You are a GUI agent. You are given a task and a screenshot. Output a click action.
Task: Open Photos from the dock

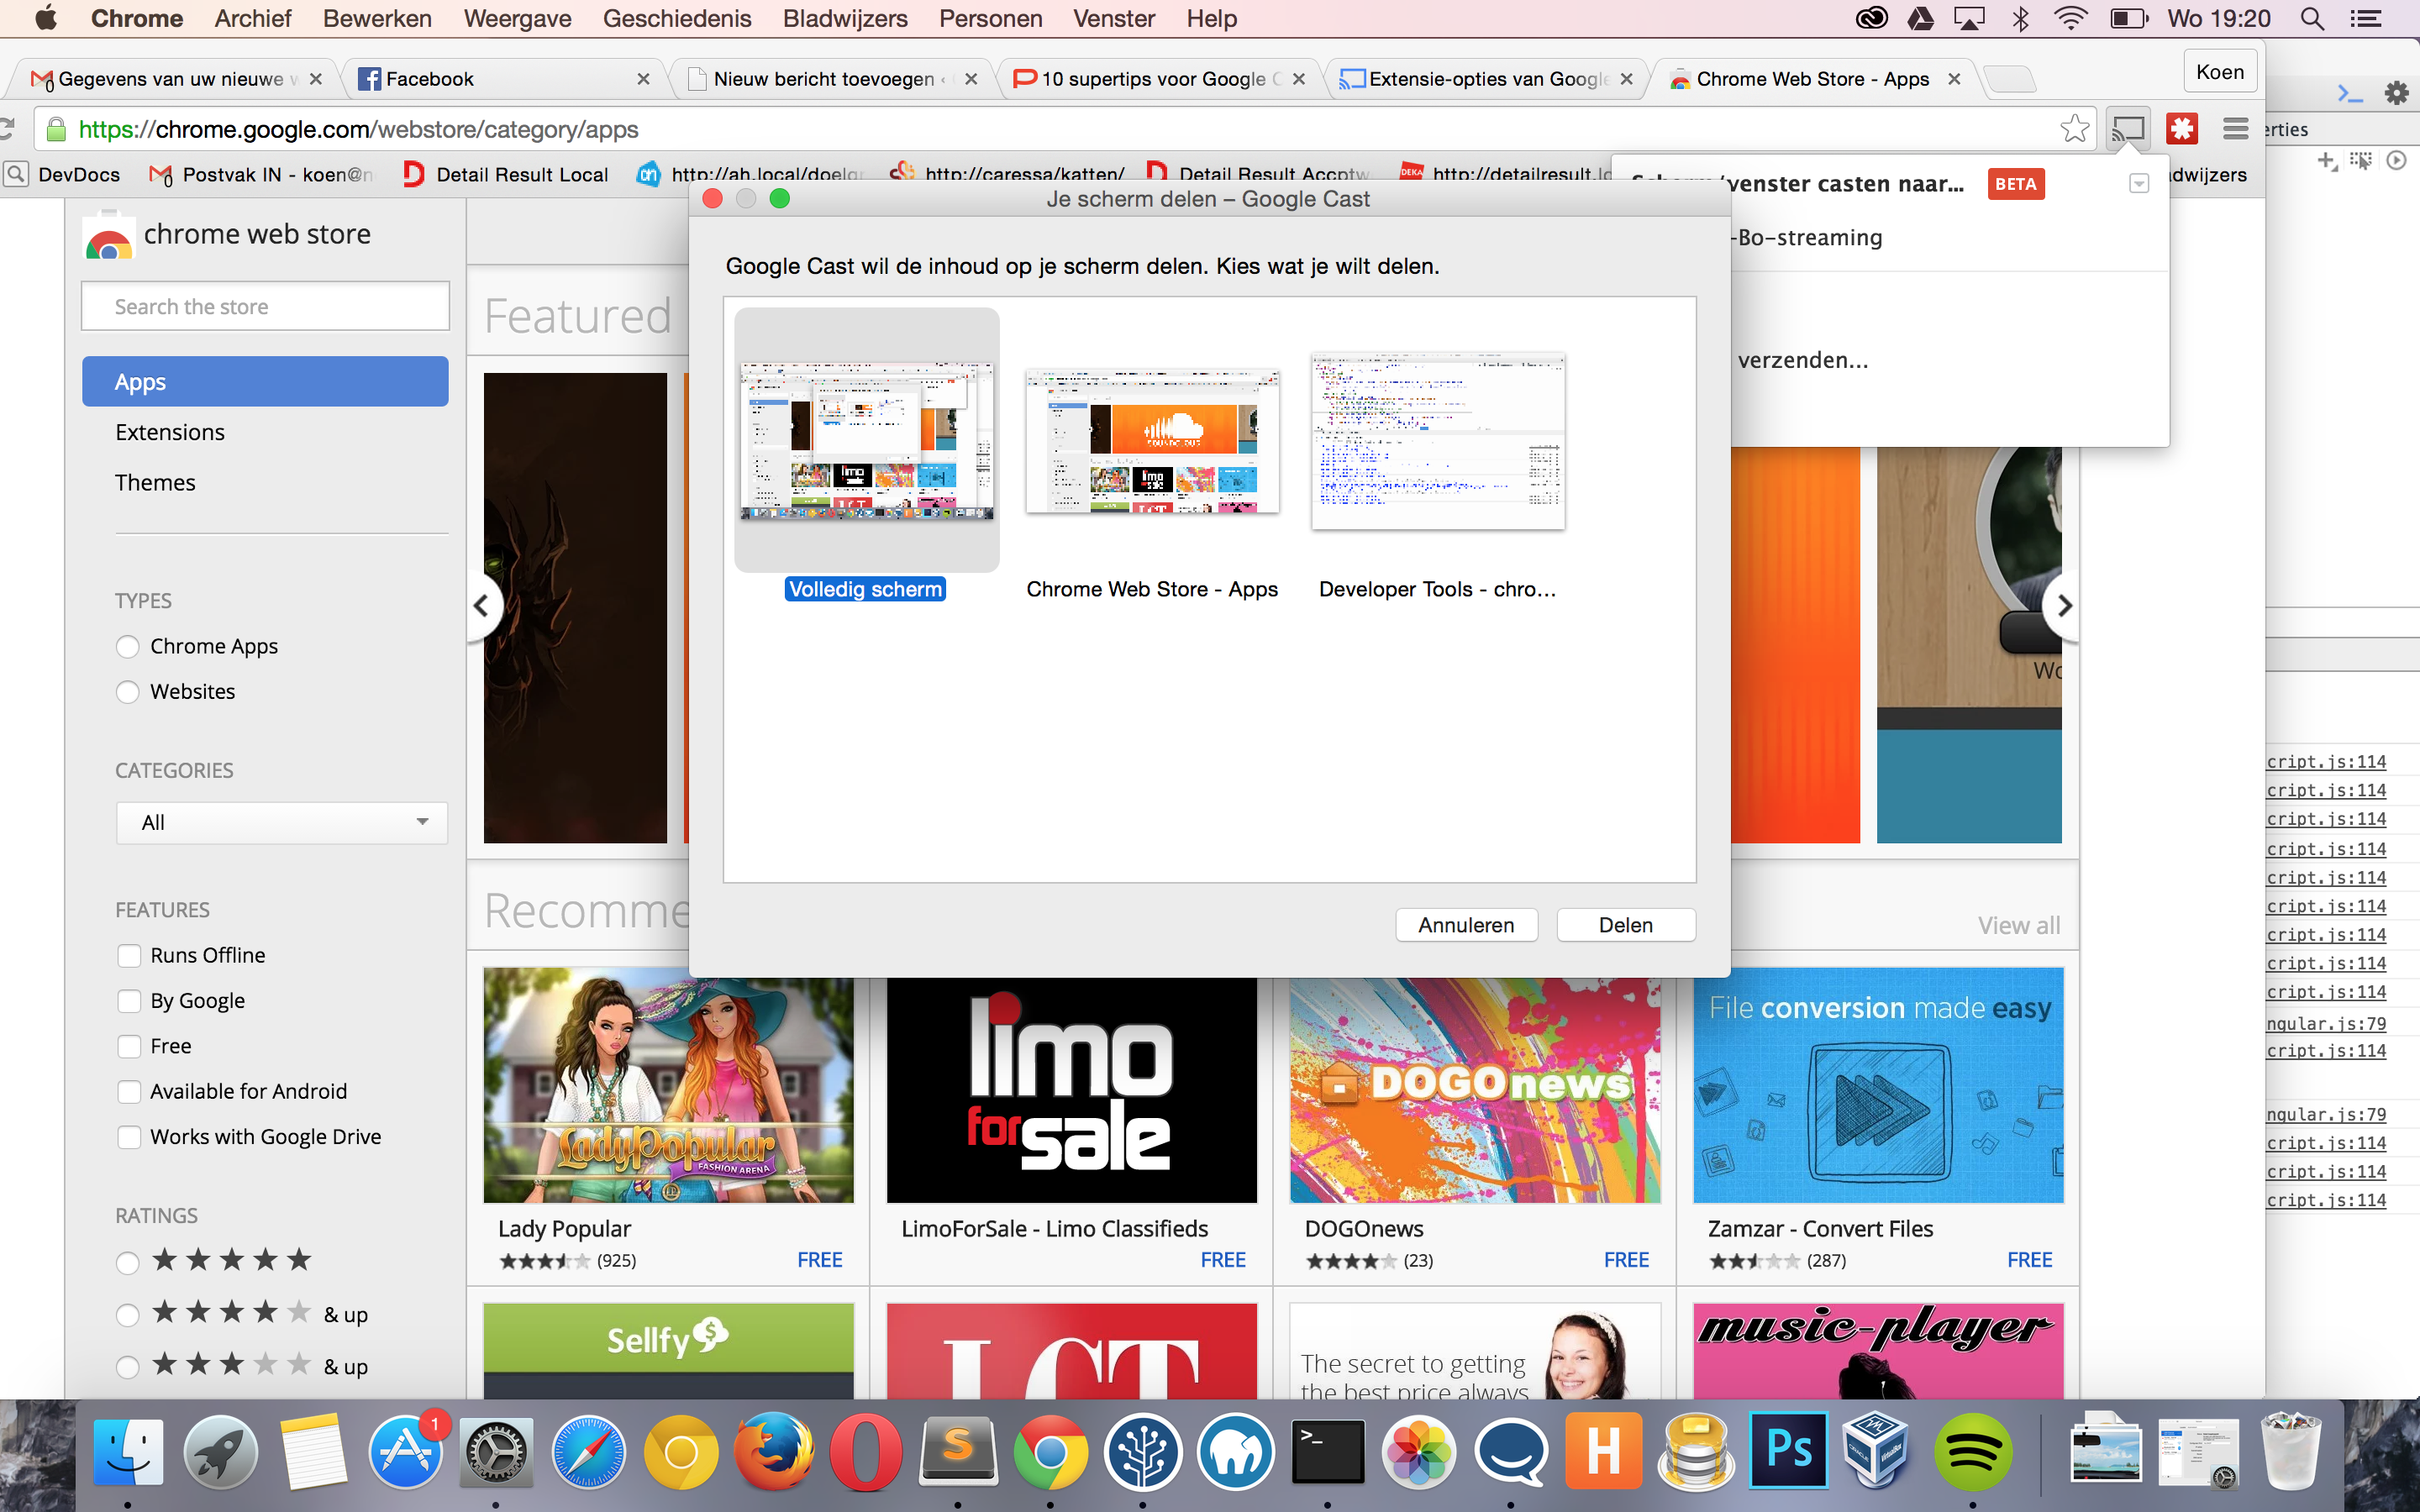coord(1419,1452)
